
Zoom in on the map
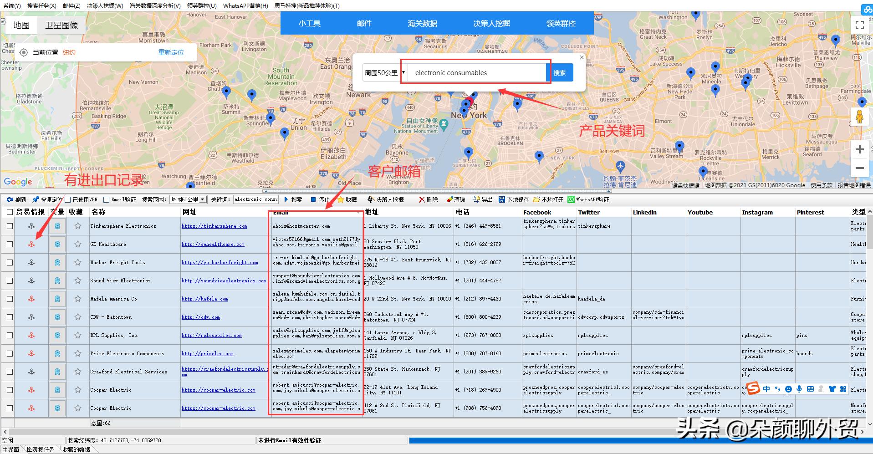tap(860, 149)
